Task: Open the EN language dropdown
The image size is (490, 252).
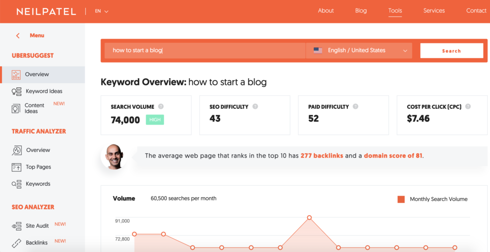Action: click(x=101, y=11)
